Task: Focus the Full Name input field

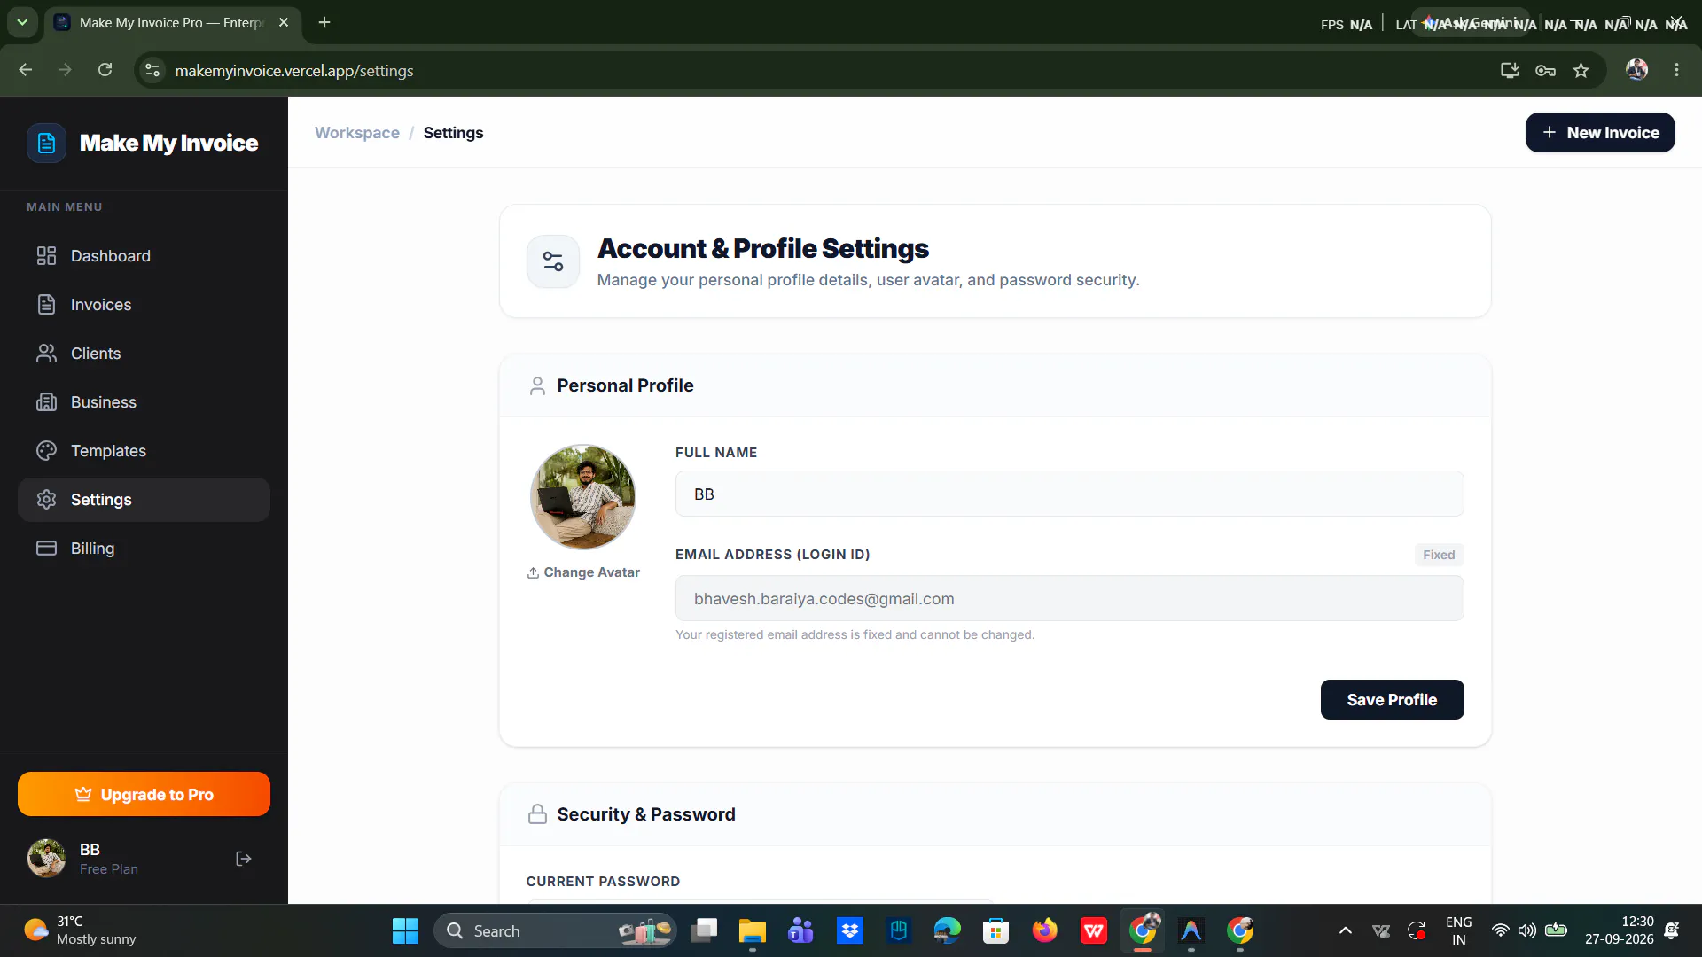Action: click(x=1069, y=494)
